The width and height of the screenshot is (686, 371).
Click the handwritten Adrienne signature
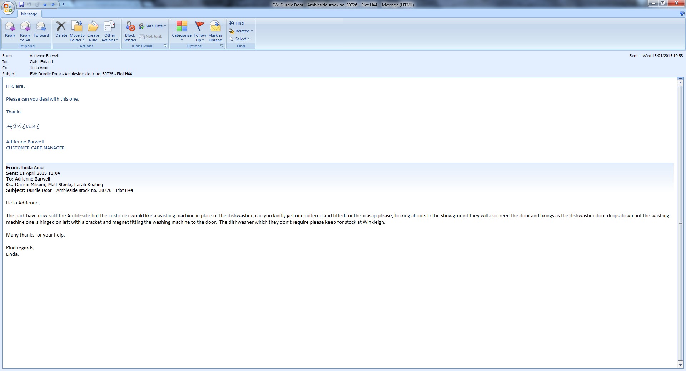(x=23, y=126)
